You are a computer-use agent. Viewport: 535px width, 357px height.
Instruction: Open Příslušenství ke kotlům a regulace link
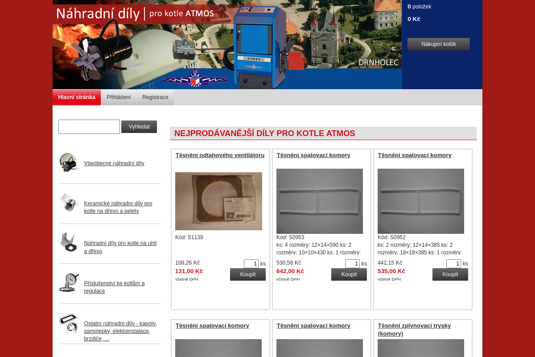[115, 287]
